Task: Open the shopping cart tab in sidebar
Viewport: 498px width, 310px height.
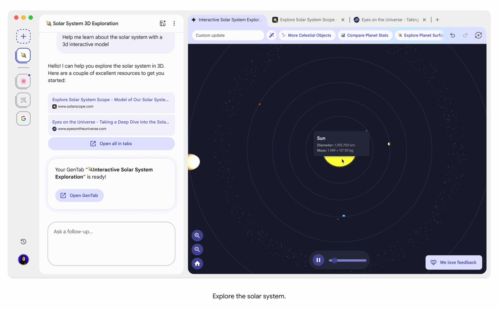Action: tap(23, 100)
